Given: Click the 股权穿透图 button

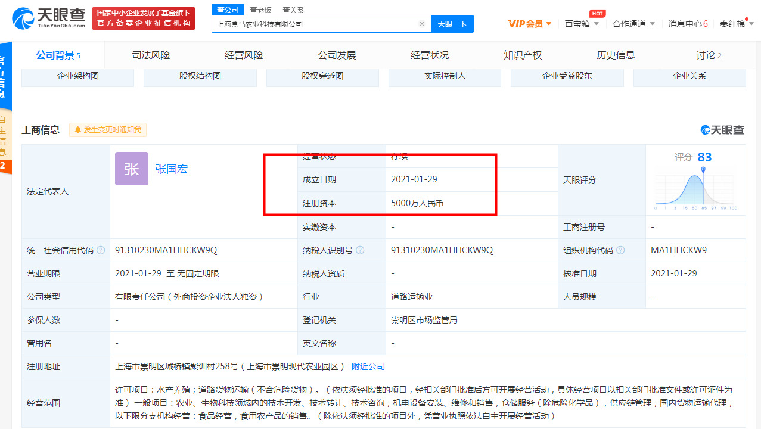Looking at the screenshot, I should pos(322,77).
